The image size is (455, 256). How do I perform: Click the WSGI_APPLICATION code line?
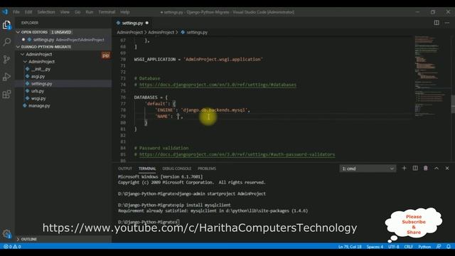[x=198, y=59]
